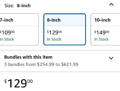
Task: Click the 8-inch title in highlighted card
Action: coord(54,20)
